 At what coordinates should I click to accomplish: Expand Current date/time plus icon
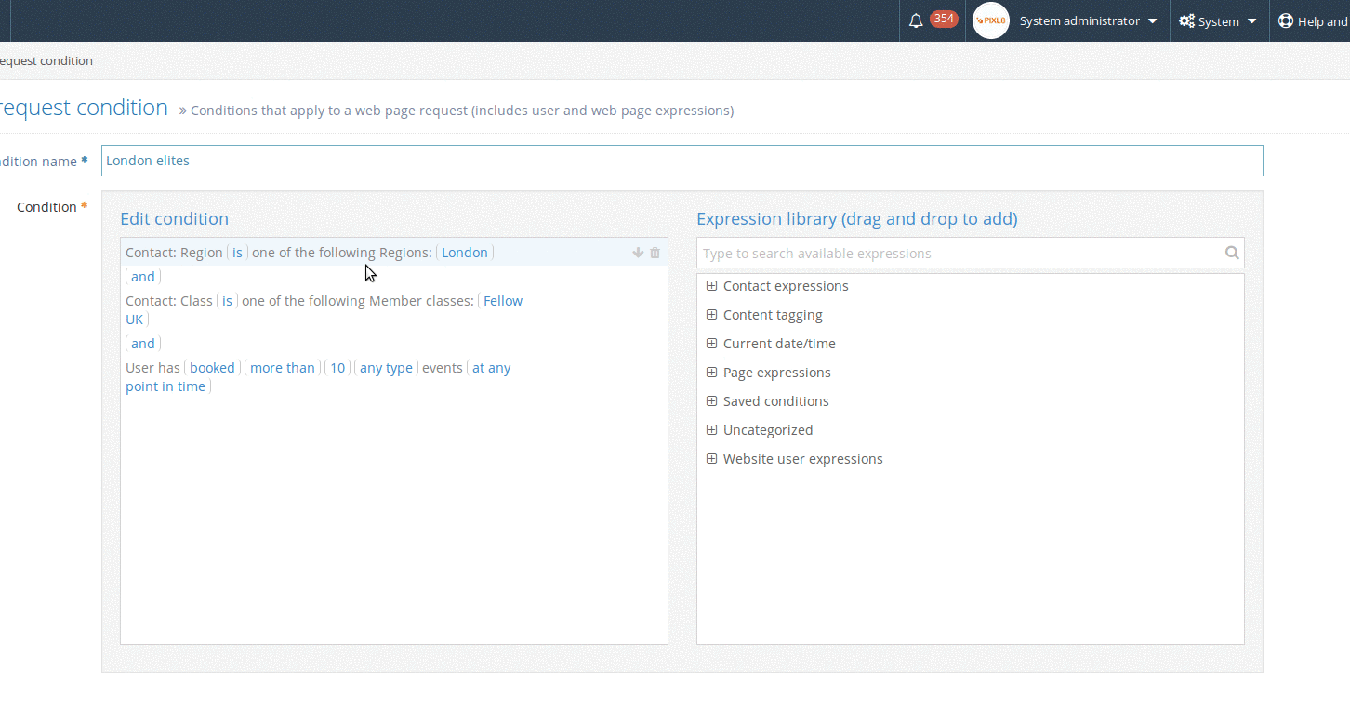click(711, 344)
